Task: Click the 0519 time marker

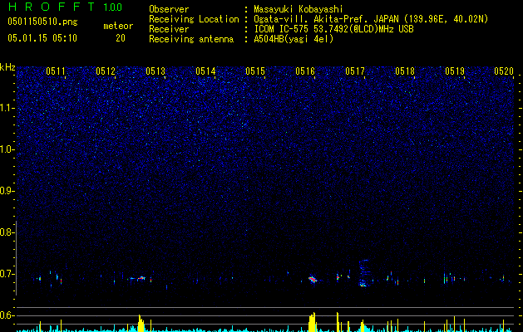Action: coord(455,71)
